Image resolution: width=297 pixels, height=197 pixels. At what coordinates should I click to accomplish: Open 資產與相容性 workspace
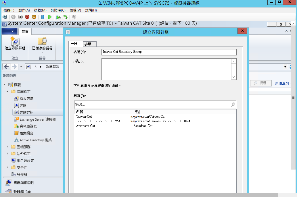coord(20,183)
